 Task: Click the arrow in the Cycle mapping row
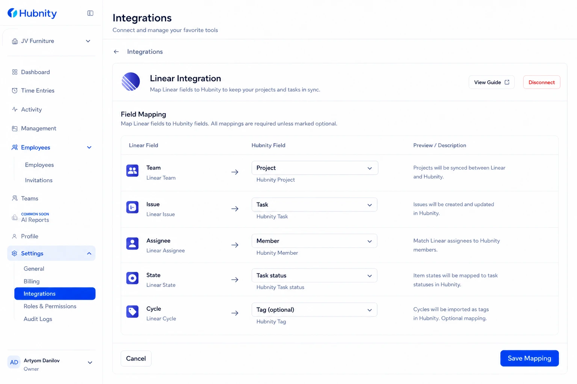point(235,313)
